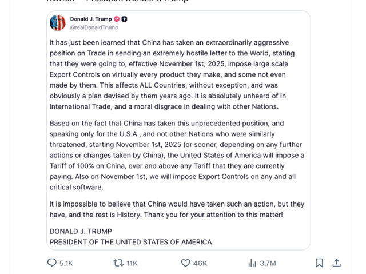
Task: Click the "DONALD J. TRUMP" signature line
Action: coord(81,231)
